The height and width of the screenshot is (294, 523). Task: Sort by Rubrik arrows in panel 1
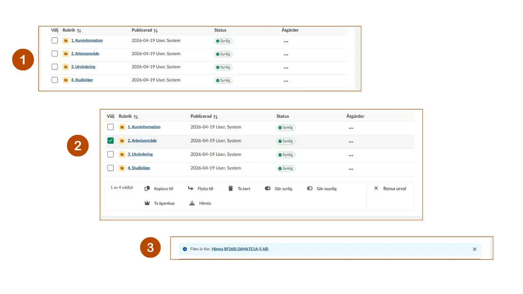[x=79, y=30]
